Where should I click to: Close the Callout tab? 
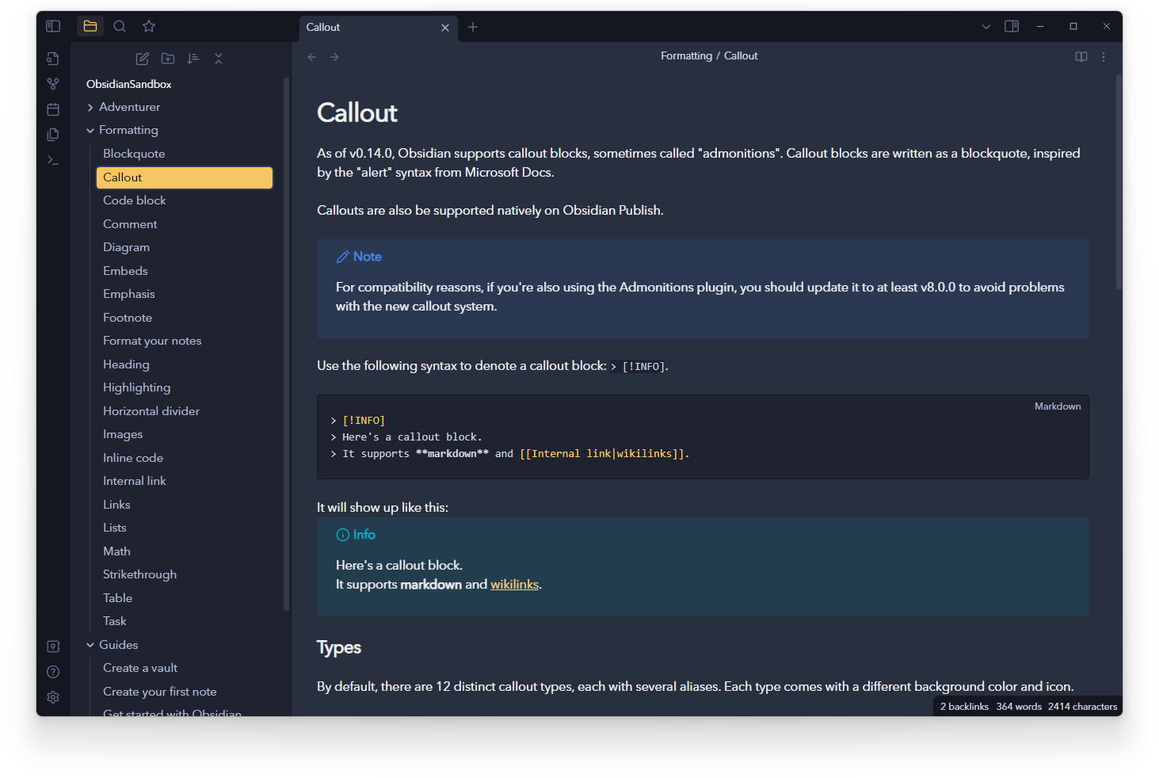coord(445,28)
